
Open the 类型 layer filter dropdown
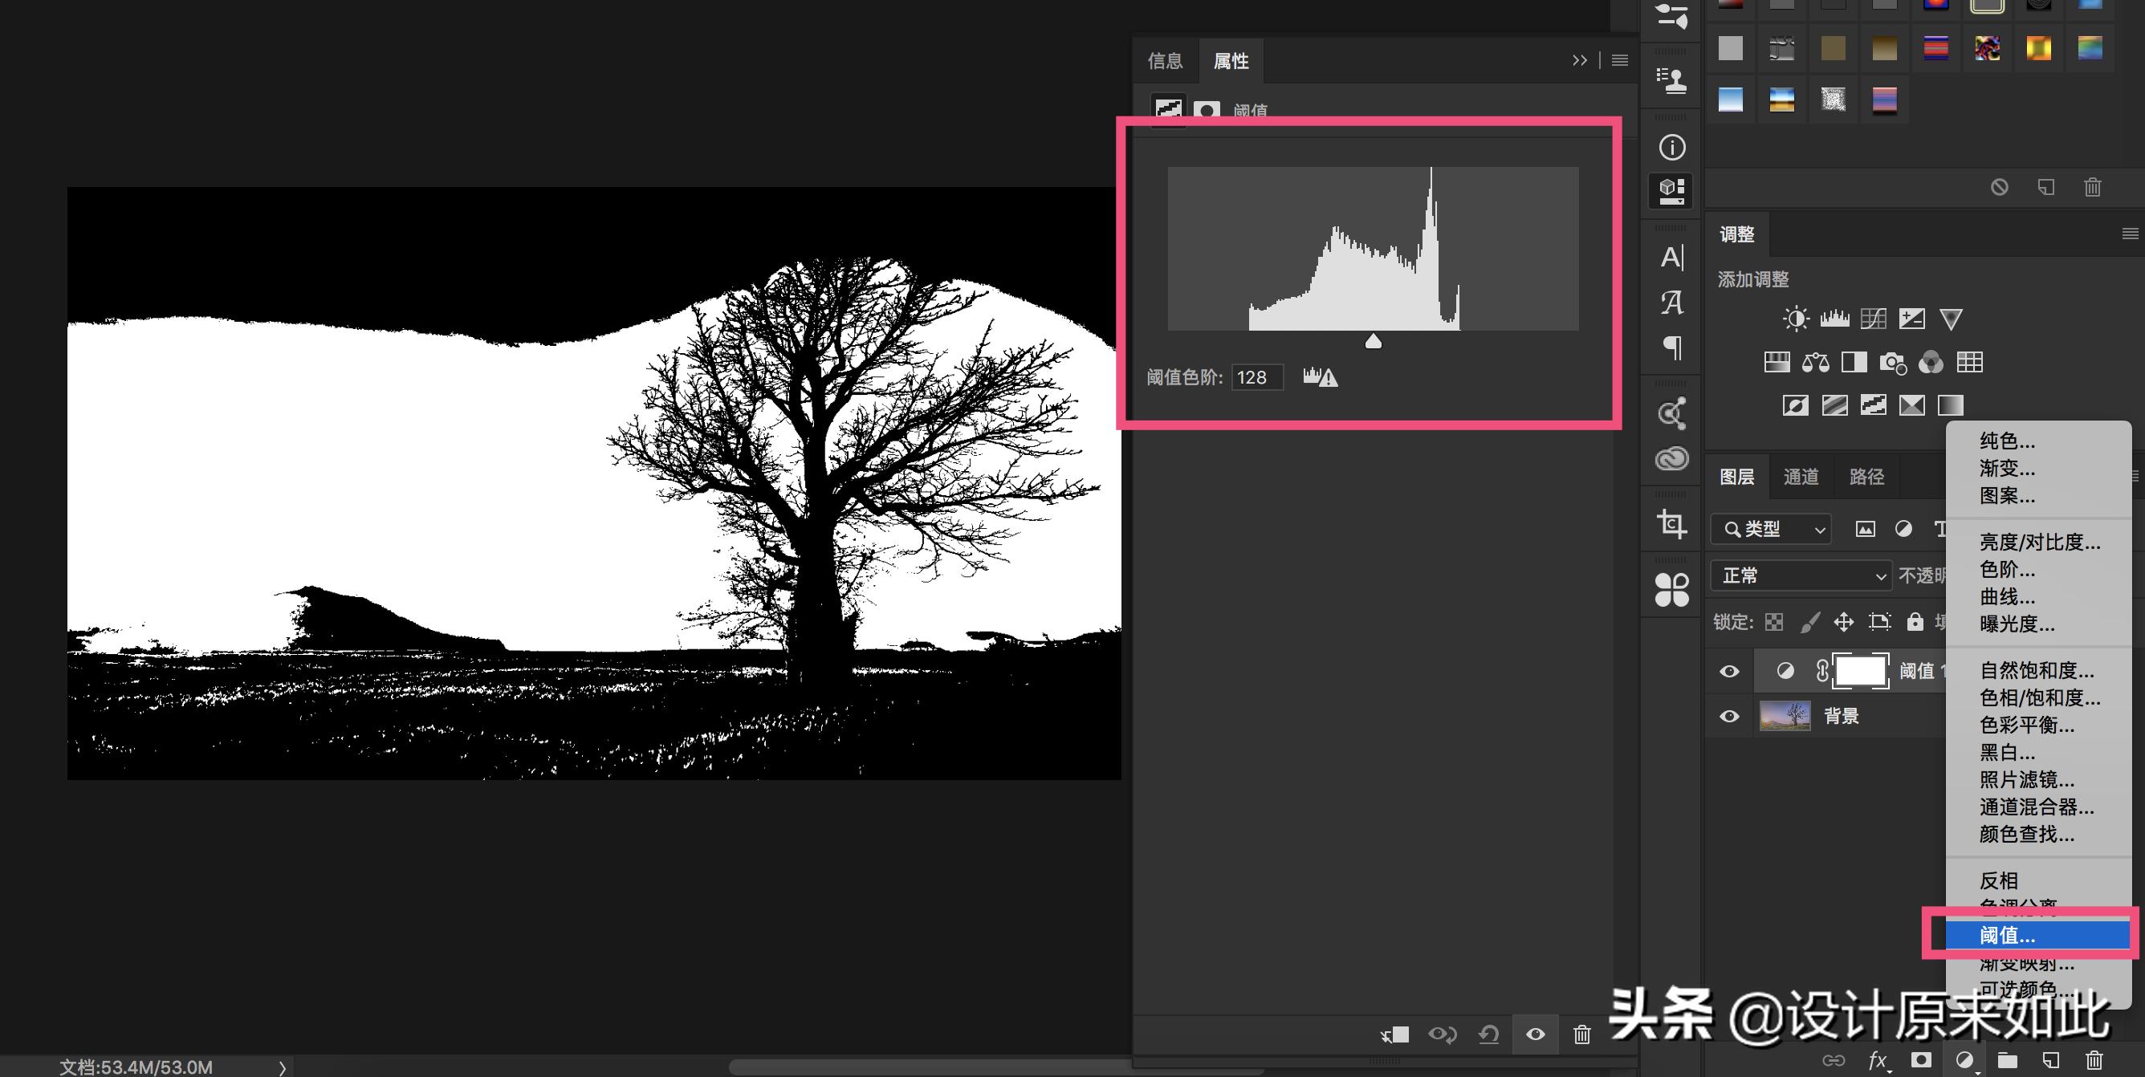coord(1771,530)
